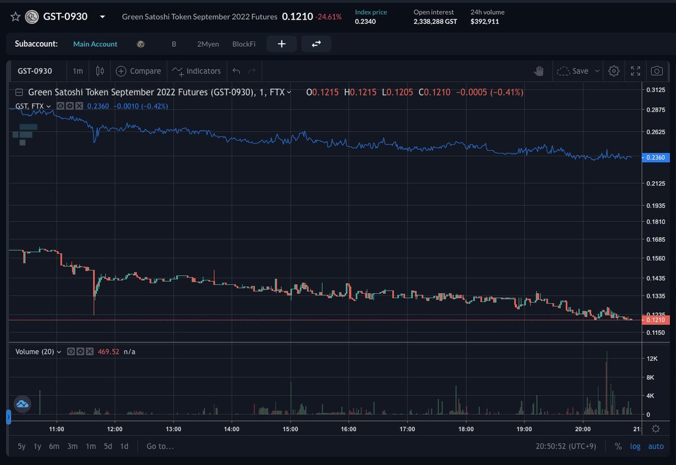
Task: Expand the left drawing toolbar handle
Action: (x=8, y=418)
